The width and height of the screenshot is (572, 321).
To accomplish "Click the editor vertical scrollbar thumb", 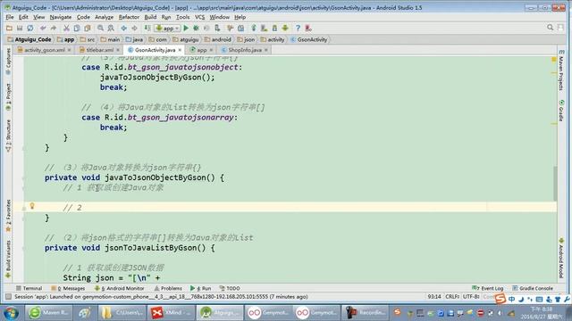I will click(x=555, y=184).
